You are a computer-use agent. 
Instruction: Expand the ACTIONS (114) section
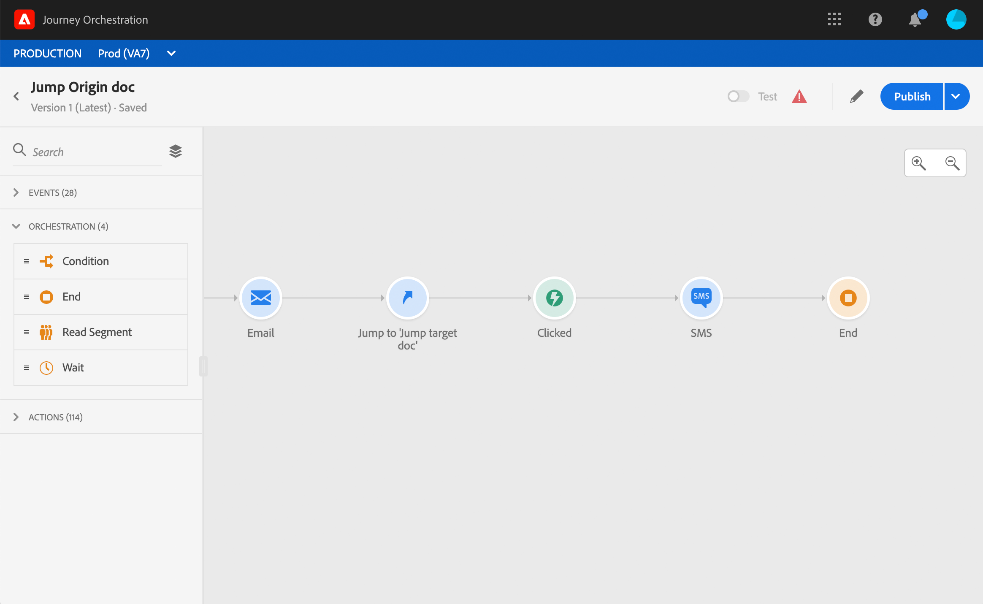[x=16, y=417]
